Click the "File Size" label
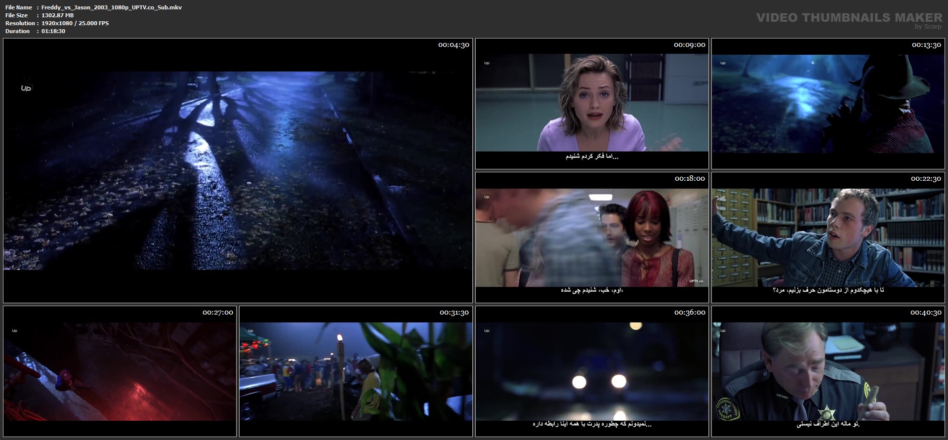The width and height of the screenshot is (948, 440). point(17,15)
